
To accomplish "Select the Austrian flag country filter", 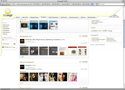I will [x=5, y=47].
